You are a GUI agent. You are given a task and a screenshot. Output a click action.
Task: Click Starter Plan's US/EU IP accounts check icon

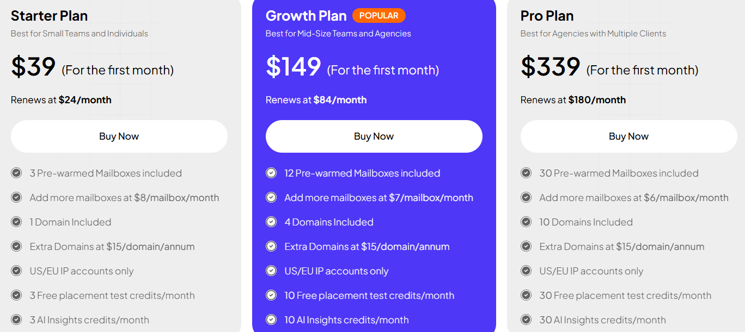click(x=16, y=271)
